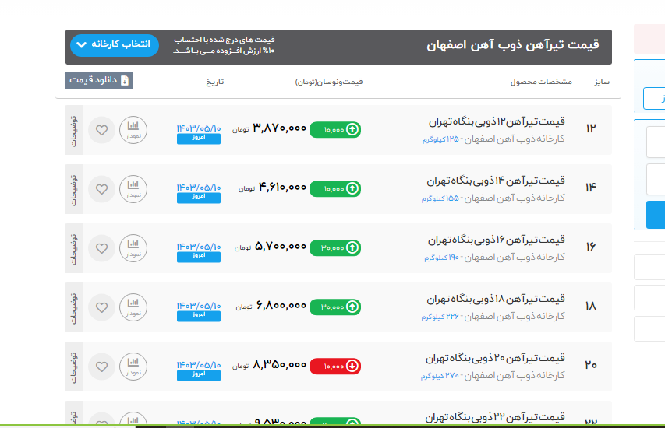Click امروز date badge on size 18 row
The width and height of the screenshot is (665, 428).
(198, 316)
